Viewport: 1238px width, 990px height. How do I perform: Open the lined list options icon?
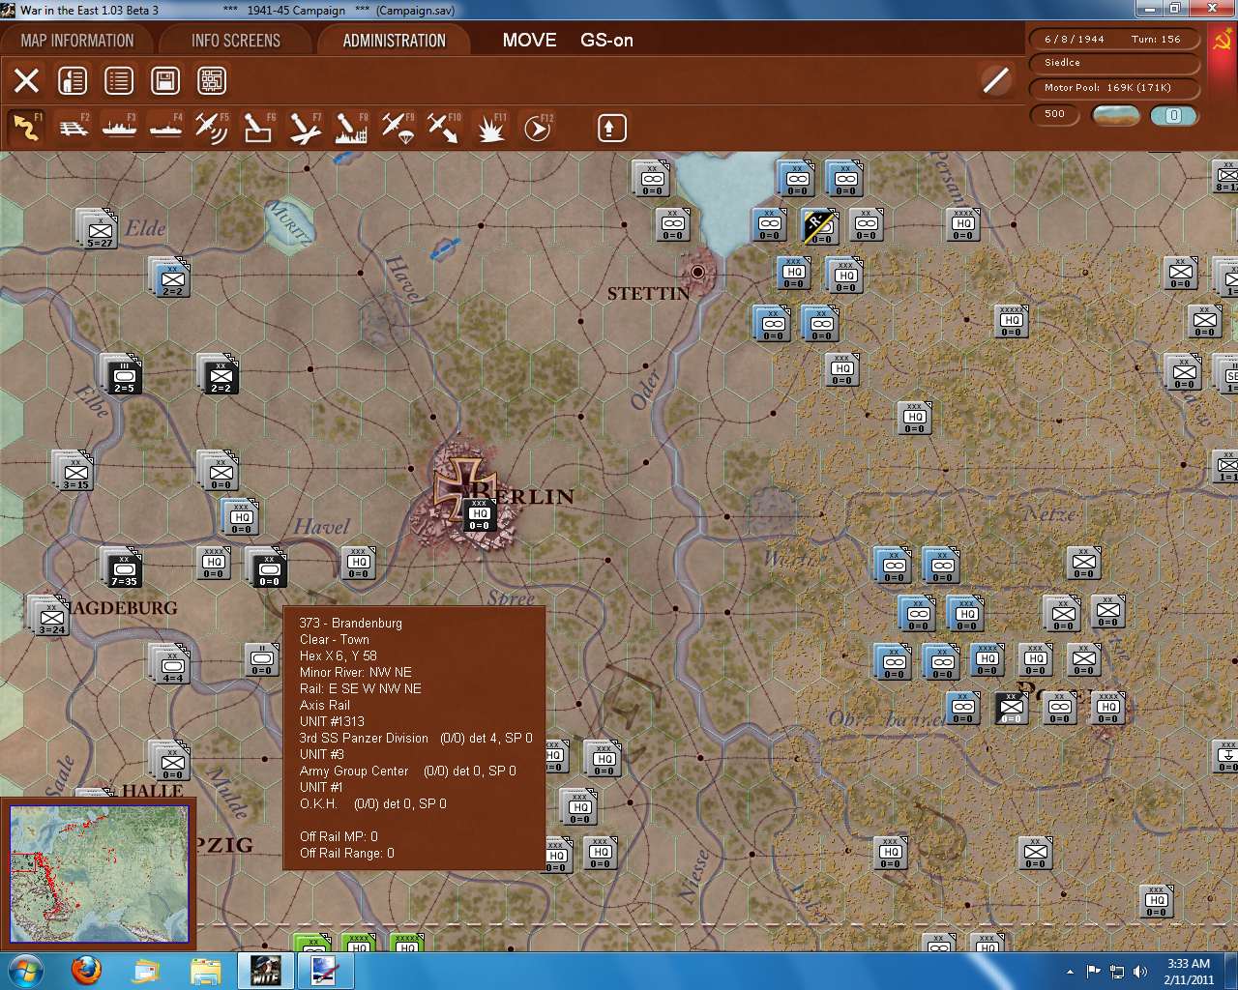(x=119, y=80)
